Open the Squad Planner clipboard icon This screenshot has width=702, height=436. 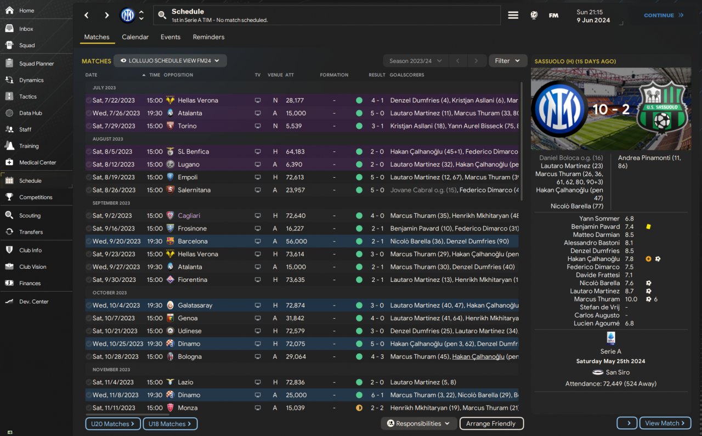[9, 64]
